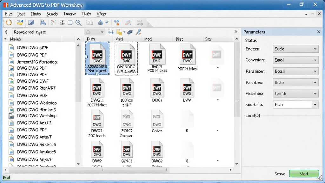Select the PDF Mitkes file thumbnail
325x183 pixels.
[187, 58]
